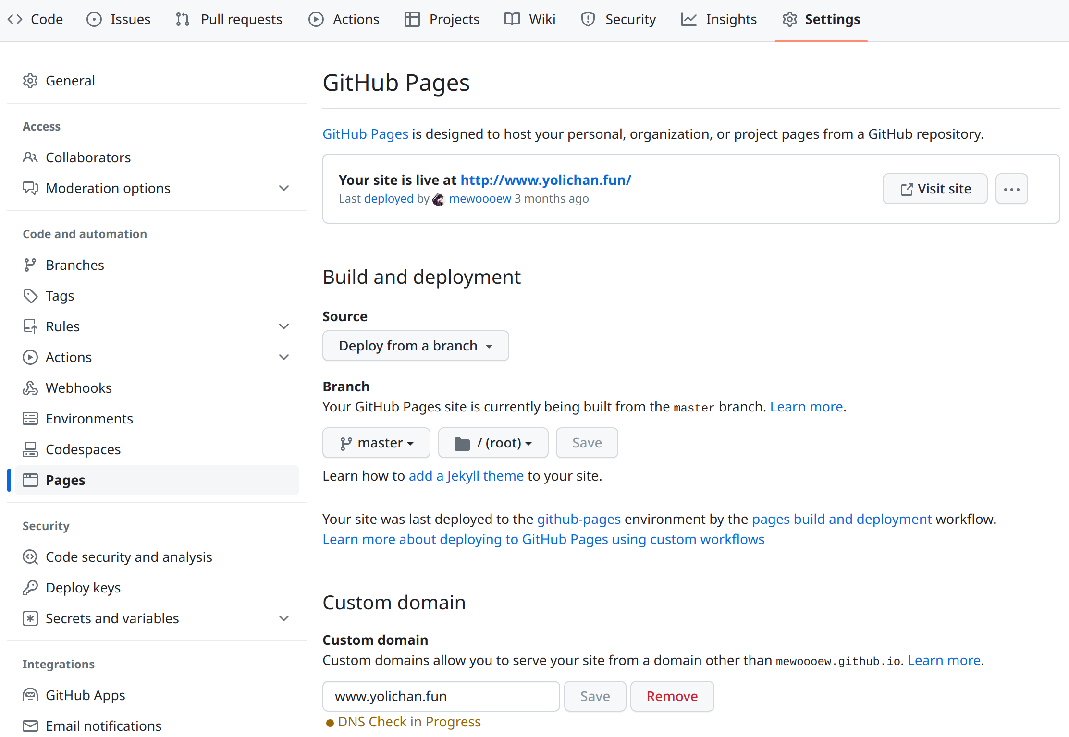Click the Visit site button
The width and height of the screenshot is (1069, 737).
coord(935,189)
